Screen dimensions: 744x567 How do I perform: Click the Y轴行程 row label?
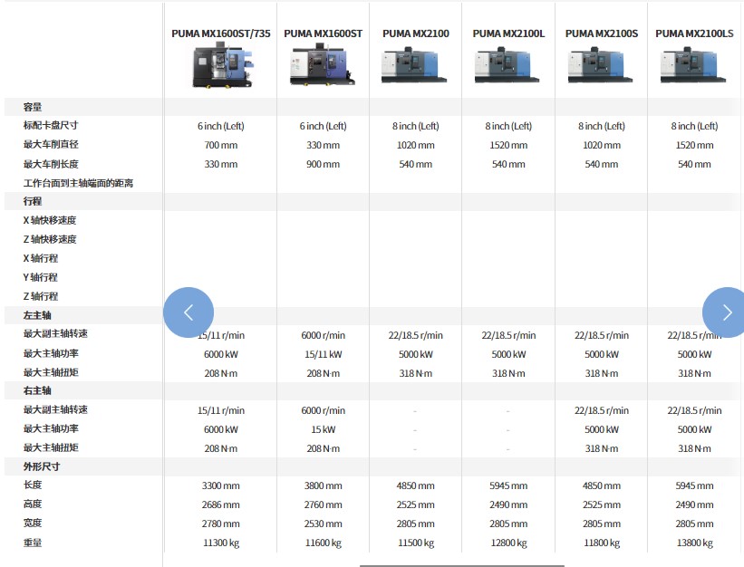(x=41, y=277)
